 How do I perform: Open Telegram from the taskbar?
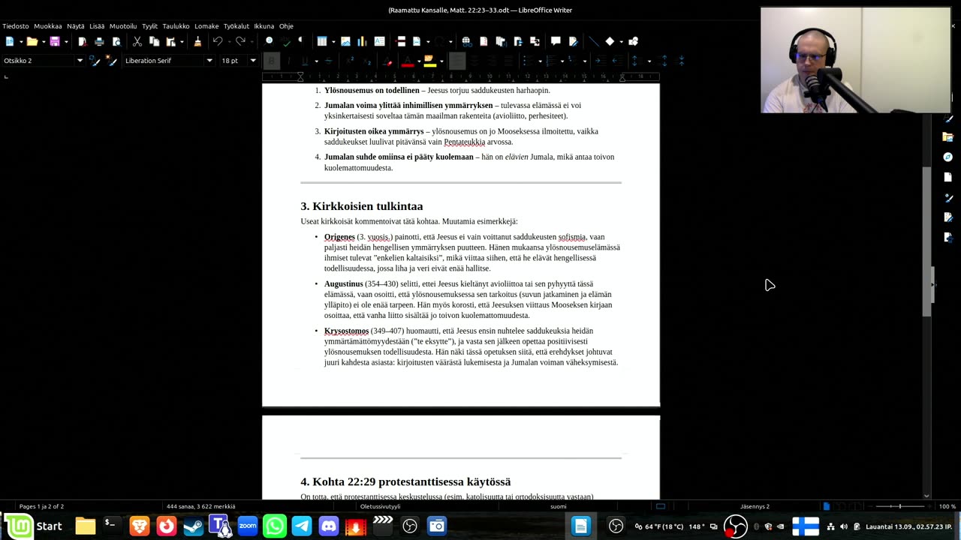(302, 526)
